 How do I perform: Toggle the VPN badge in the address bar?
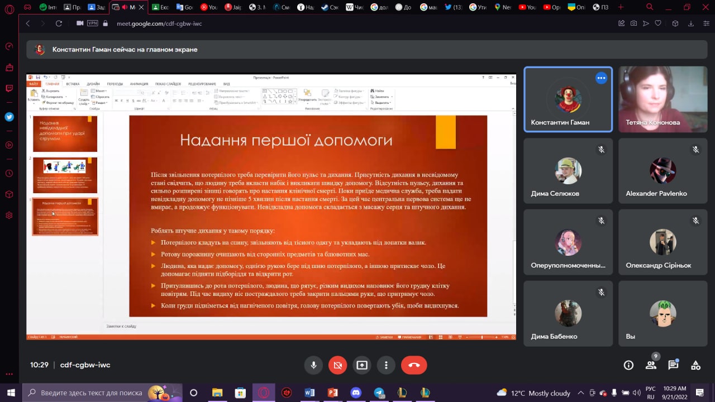[93, 23]
